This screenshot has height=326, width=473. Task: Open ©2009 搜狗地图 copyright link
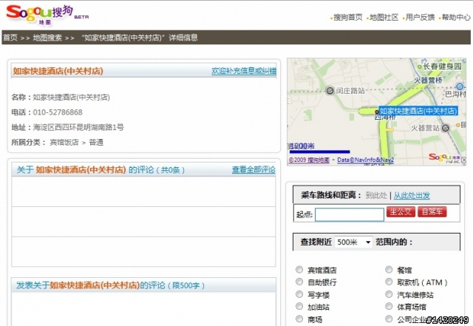[309, 160]
